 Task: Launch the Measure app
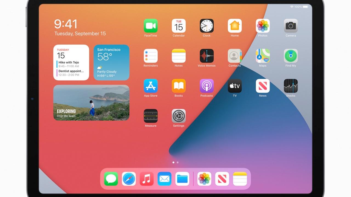(151, 116)
